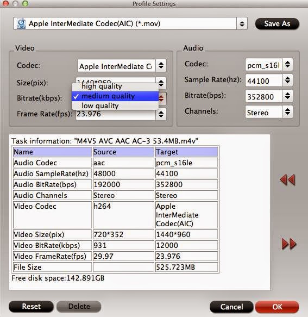This screenshot has width=308, height=317.
Task: Open the Video Bitrate(kbps) dropdown arrows
Action: pos(161,98)
